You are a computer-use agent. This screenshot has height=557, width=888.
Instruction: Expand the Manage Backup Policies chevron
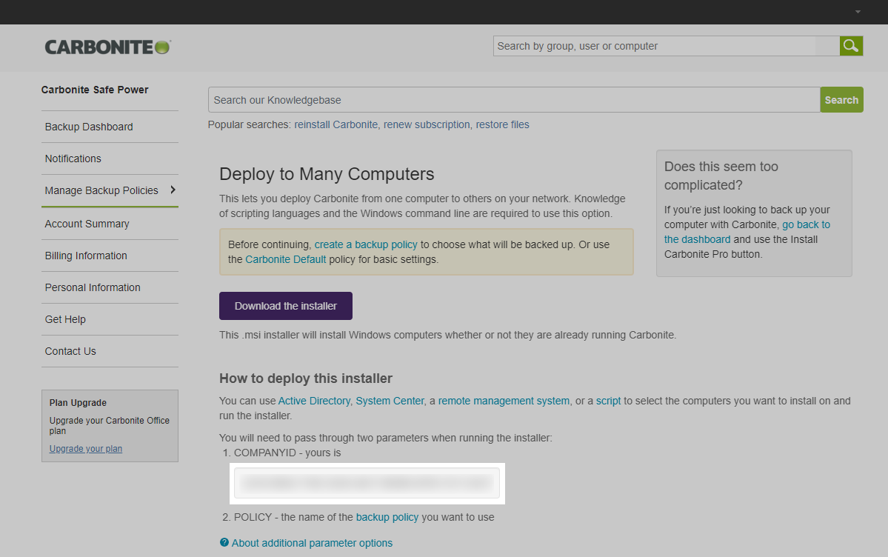pyautogui.click(x=173, y=190)
